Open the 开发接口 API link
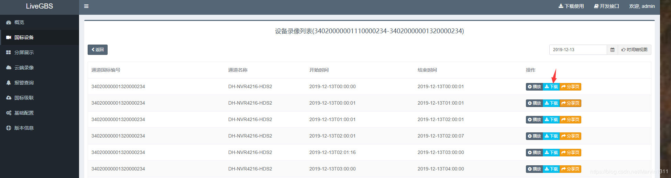 click(x=607, y=6)
